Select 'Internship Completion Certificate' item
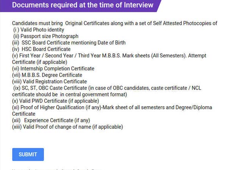Image resolution: width=227 pixels, height=170 pixels. tap(53, 69)
